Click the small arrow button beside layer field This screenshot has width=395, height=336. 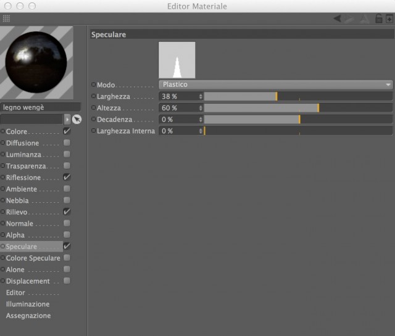pos(67,120)
